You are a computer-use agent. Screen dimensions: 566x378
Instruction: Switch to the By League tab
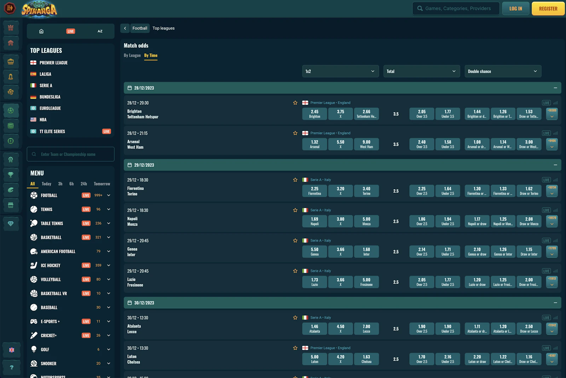(132, 56)
